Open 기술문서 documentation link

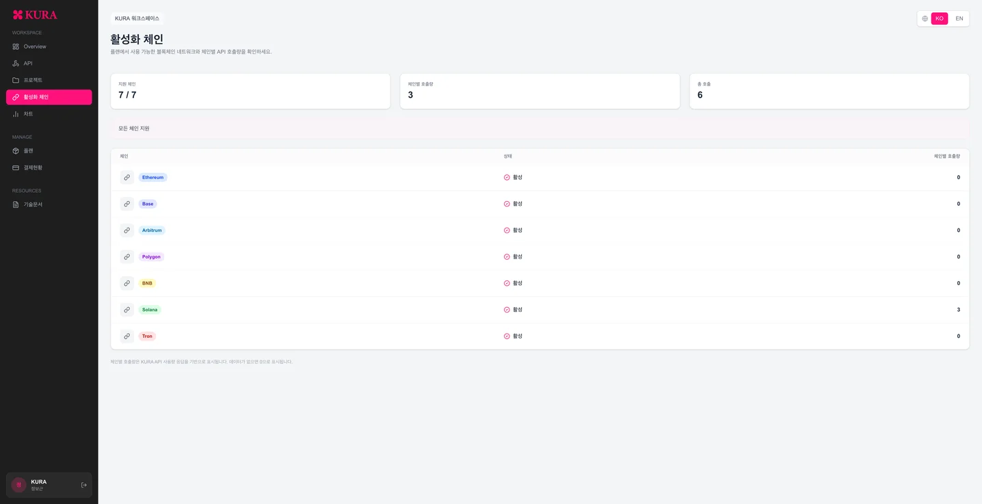coord(49,204)
